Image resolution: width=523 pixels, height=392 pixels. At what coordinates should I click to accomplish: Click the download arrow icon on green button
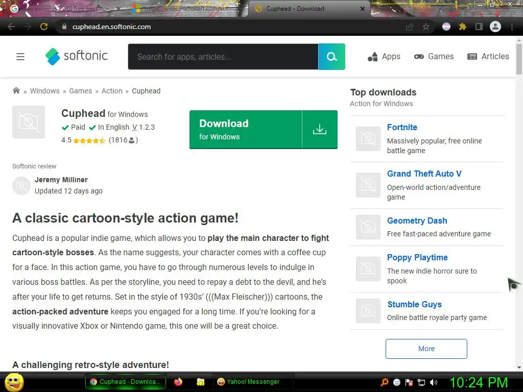click(320, 129)
